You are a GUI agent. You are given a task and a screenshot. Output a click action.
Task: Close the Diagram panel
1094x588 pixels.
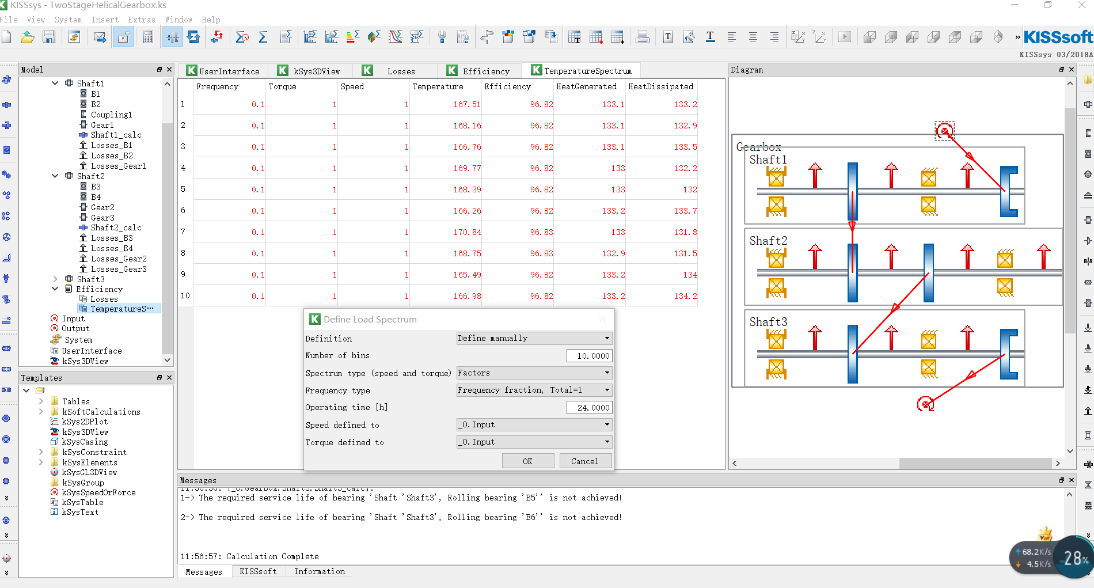click(x=1072, y=70)
